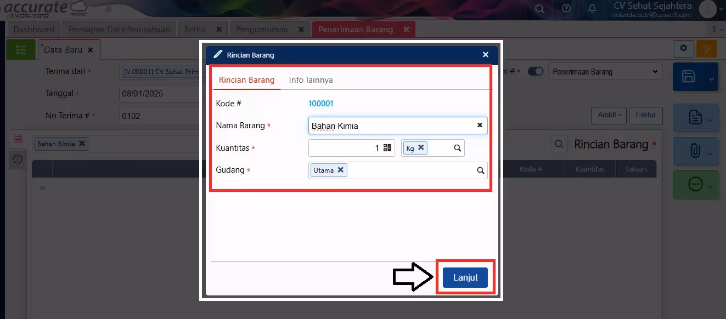
Task: Open item code 100001 link
Action: (321, 104)
